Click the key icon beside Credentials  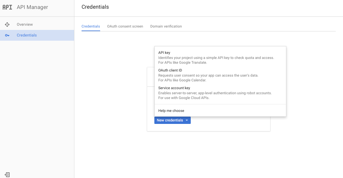[7, 35]
